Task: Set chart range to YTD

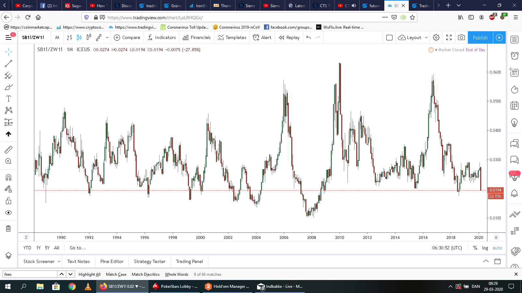Action: 27,248
